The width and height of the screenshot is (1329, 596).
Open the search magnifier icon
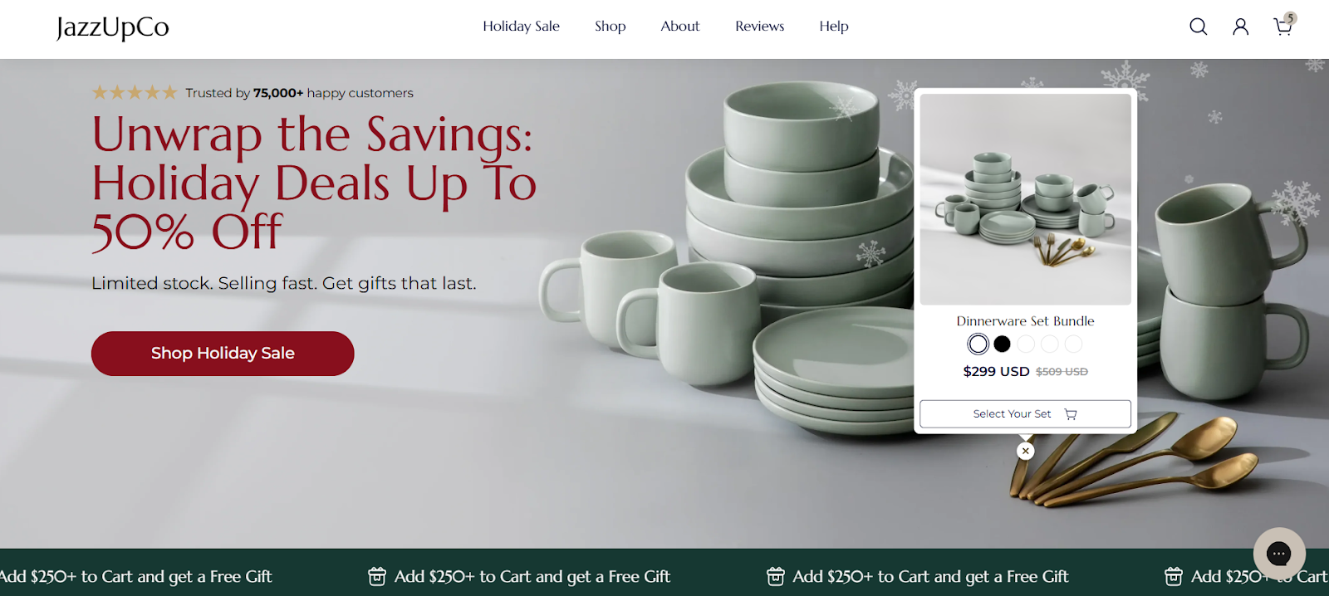click(1198, 27)
